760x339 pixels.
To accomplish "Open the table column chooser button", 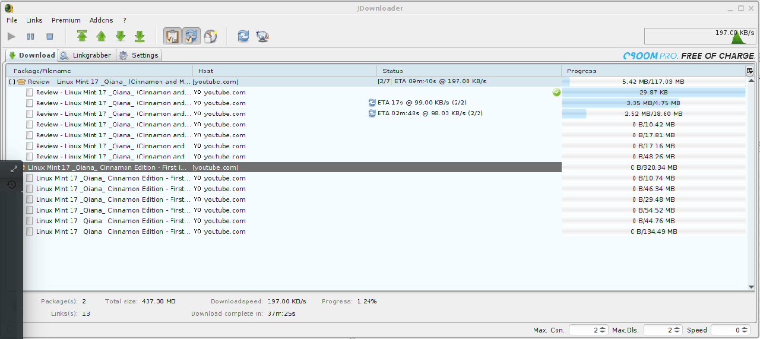I will (750, 71).
